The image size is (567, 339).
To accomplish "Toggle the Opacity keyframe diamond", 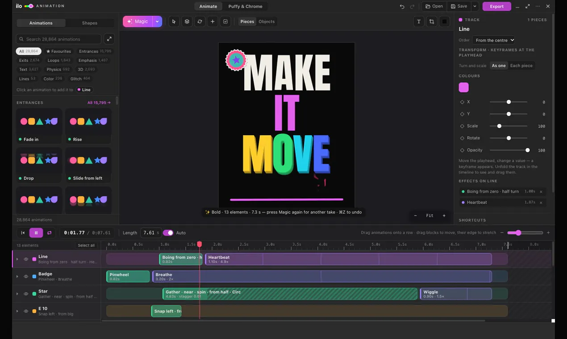I will [462, 150].
